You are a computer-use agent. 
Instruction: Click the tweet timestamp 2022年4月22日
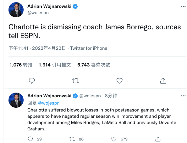pos(49,48)
